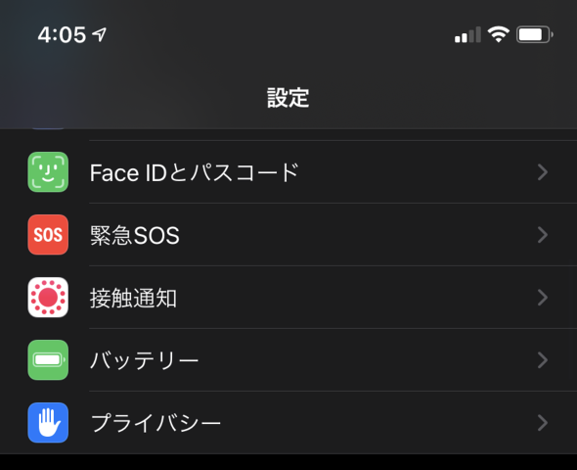Tap the blue hand privacy icon
This screenshot has width=577, height=470.
pos(48,422)
